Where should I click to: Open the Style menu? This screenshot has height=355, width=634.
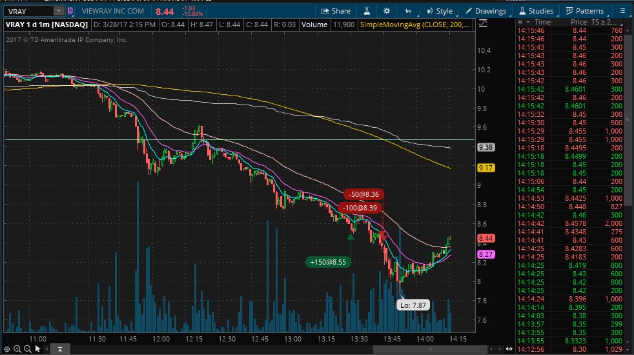[x=440, y=11]
